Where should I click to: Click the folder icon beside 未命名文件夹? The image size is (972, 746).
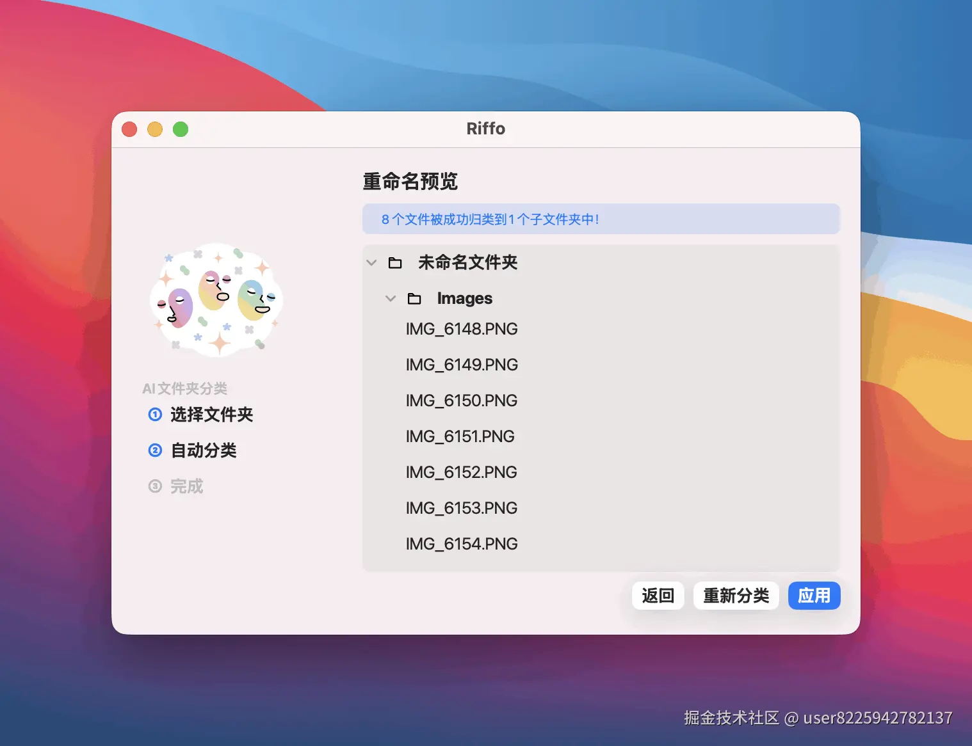point(394,262)
